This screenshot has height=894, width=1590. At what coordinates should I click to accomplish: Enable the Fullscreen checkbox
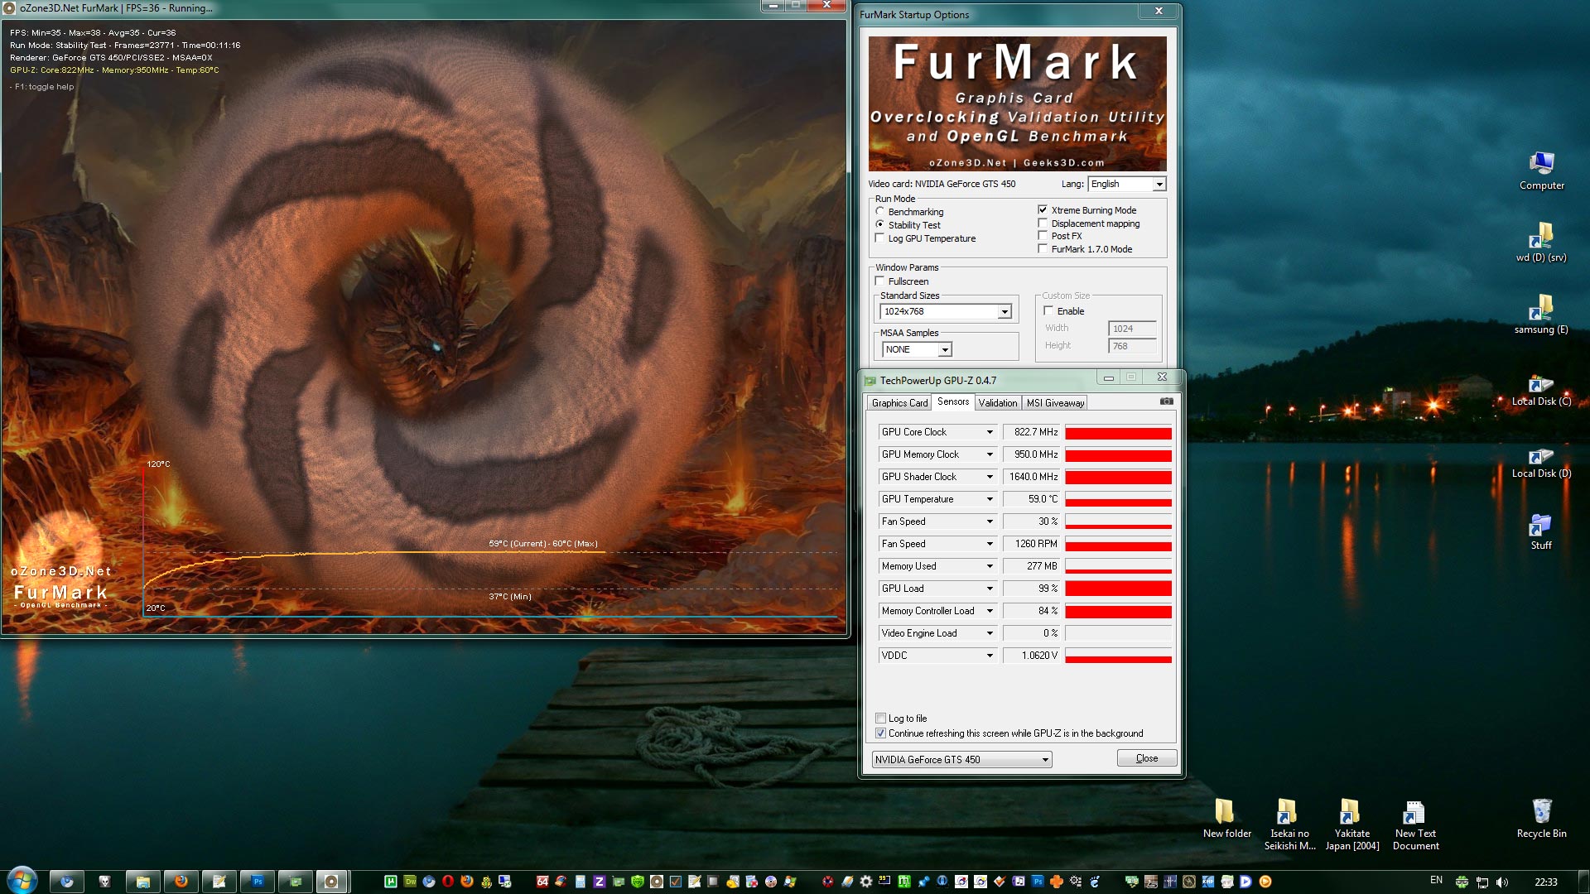tap(880, 281)
